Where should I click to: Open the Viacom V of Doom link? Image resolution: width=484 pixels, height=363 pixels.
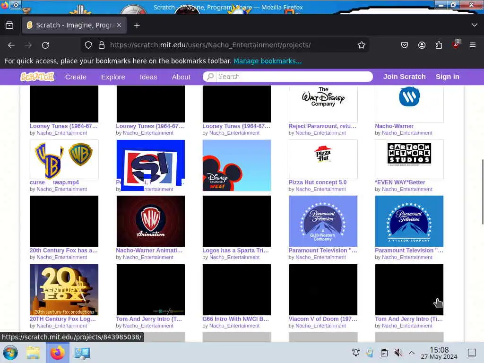(323, 319)
